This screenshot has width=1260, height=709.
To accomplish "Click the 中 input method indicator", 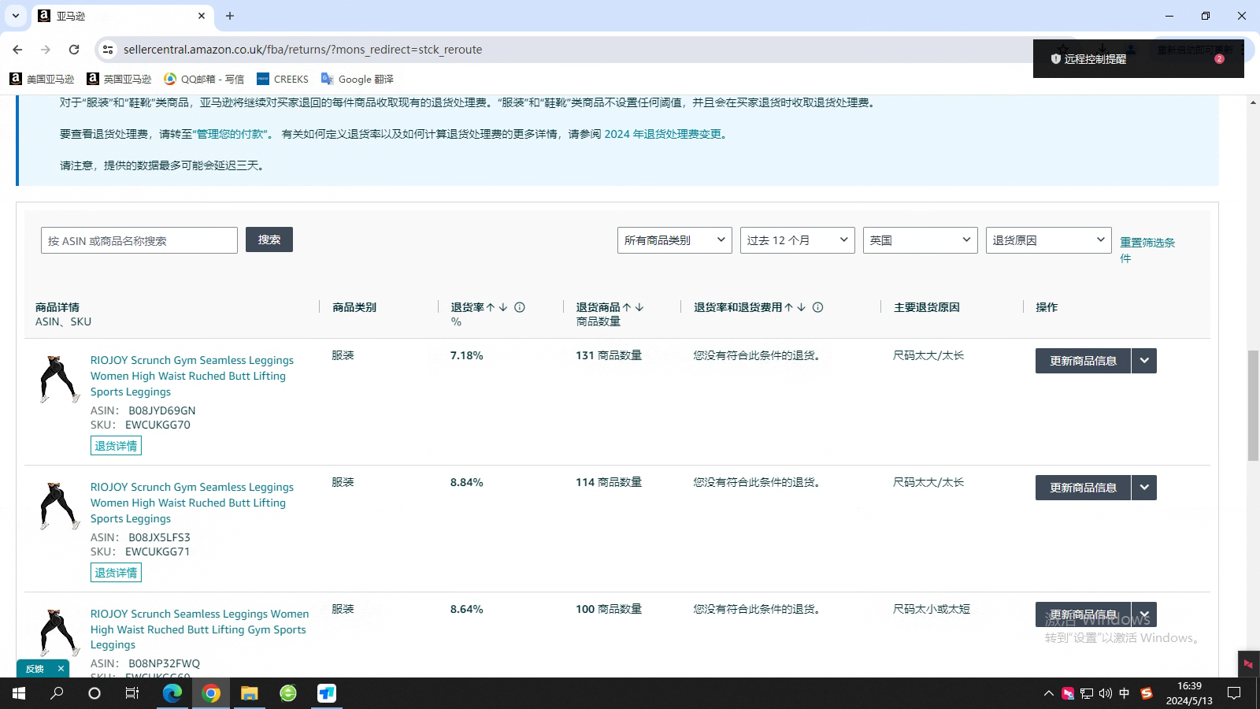I will coord(1124,693).
